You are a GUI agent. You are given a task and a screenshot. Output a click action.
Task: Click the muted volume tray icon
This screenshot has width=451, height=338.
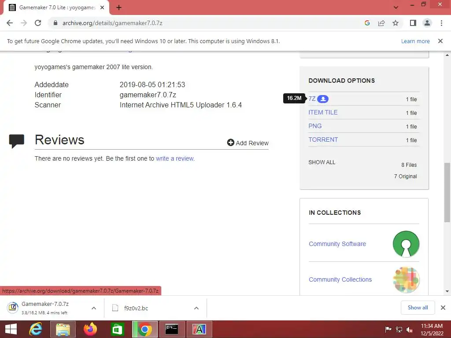point(410,330)
